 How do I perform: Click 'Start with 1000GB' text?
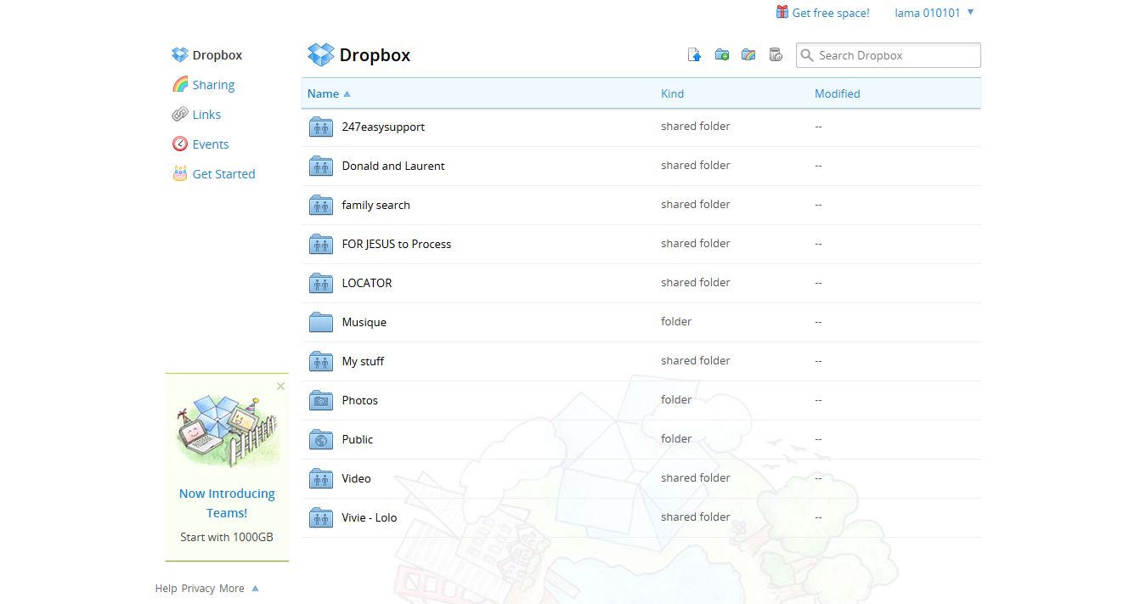[x=227, y=537]
